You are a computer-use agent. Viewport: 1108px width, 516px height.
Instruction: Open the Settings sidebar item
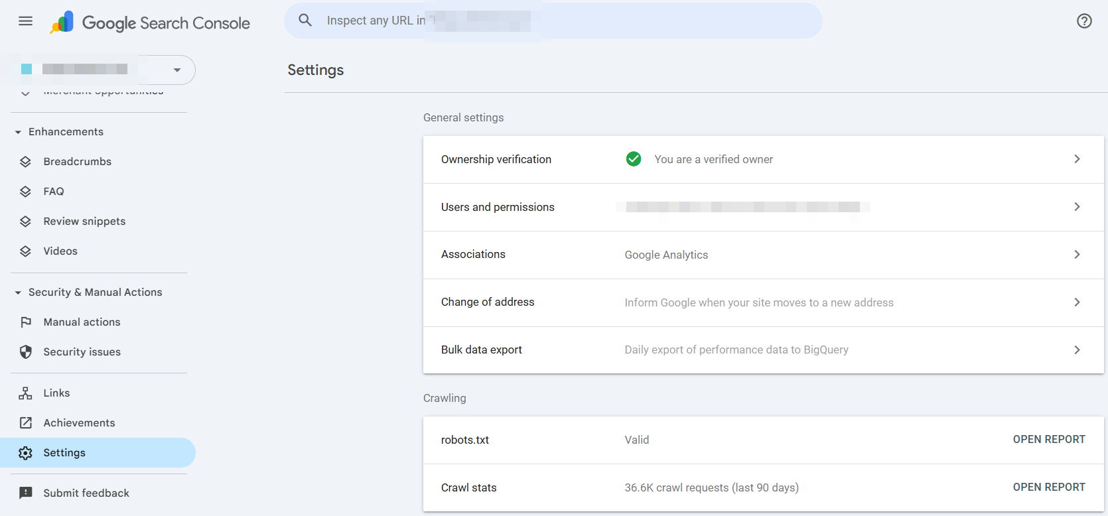[64, 453]
